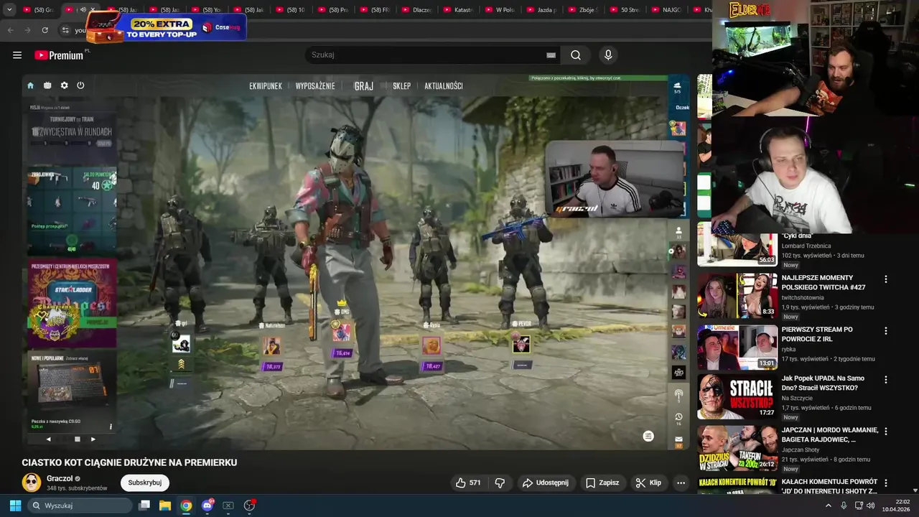Click GRAJ in the game menu
Screen dimensions: 919x517
(x=364, y=86)
